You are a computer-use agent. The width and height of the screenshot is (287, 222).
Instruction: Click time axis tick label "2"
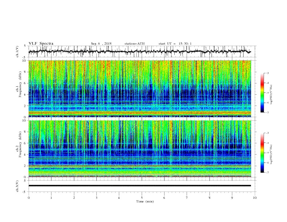74,198
